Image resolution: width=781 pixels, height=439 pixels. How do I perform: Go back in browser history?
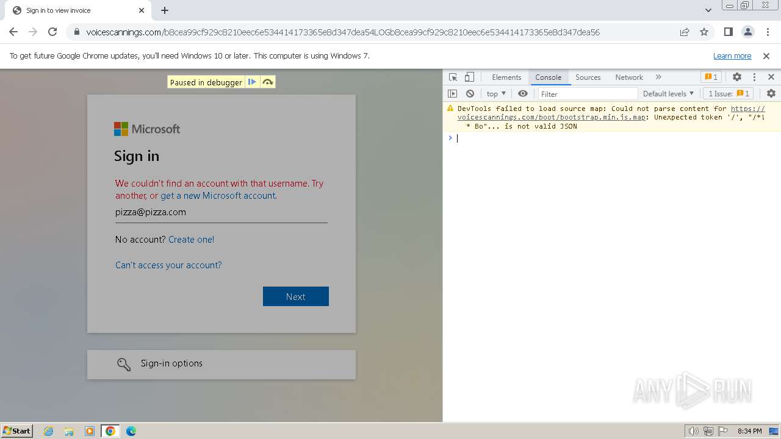[13, 32]
